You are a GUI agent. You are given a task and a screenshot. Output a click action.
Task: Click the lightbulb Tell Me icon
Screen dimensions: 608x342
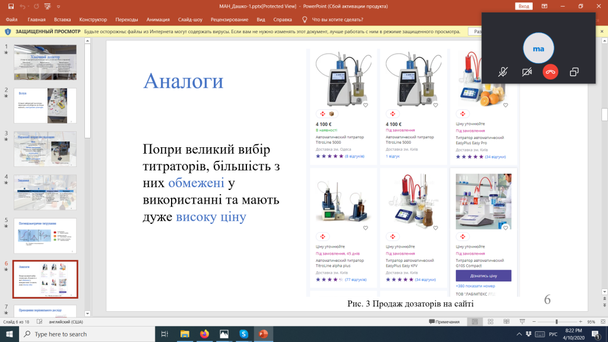point(305,20)
